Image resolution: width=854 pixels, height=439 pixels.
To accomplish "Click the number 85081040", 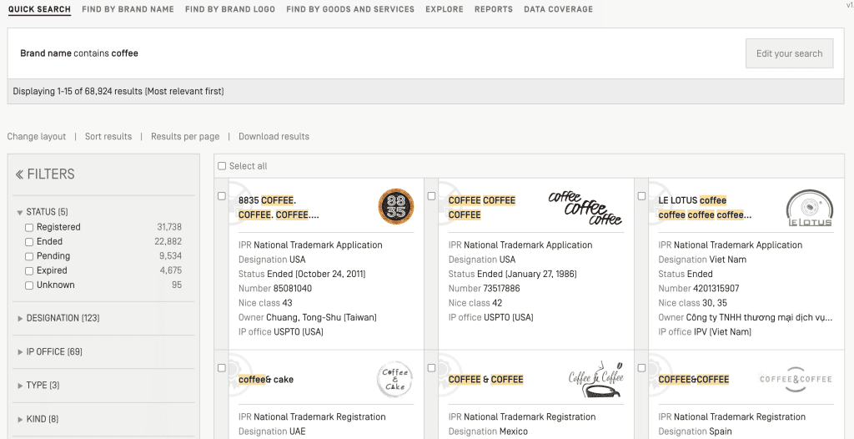I will coord(293,289).
